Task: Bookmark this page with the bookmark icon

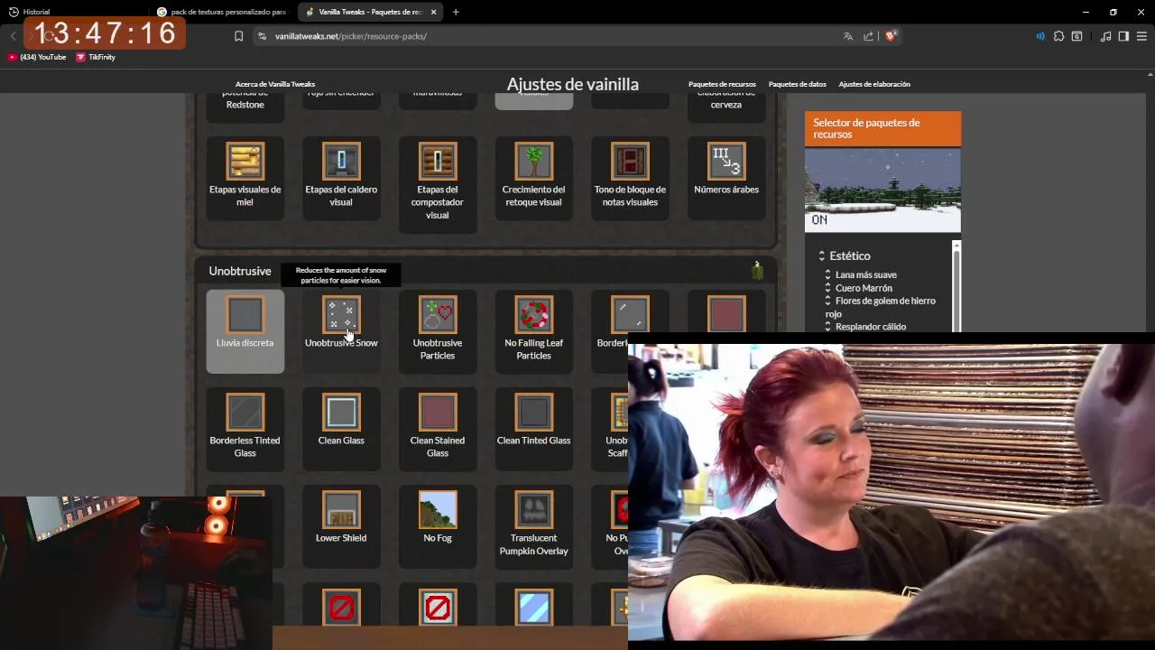Action: point(238,36)
